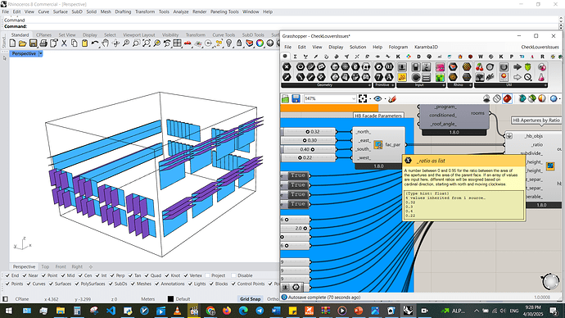Click the Zoom Extents icon in Grasshopper canvas toolbar
The image size is (565, 318).
coord(363,98)
